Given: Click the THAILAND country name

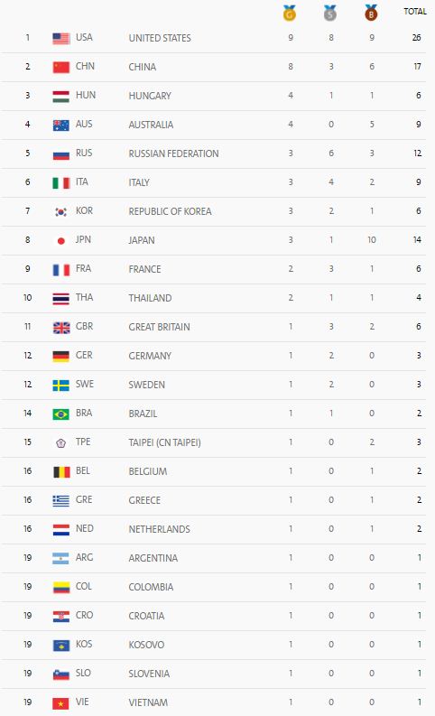Looking at the screenshot, I should [150, 298].
